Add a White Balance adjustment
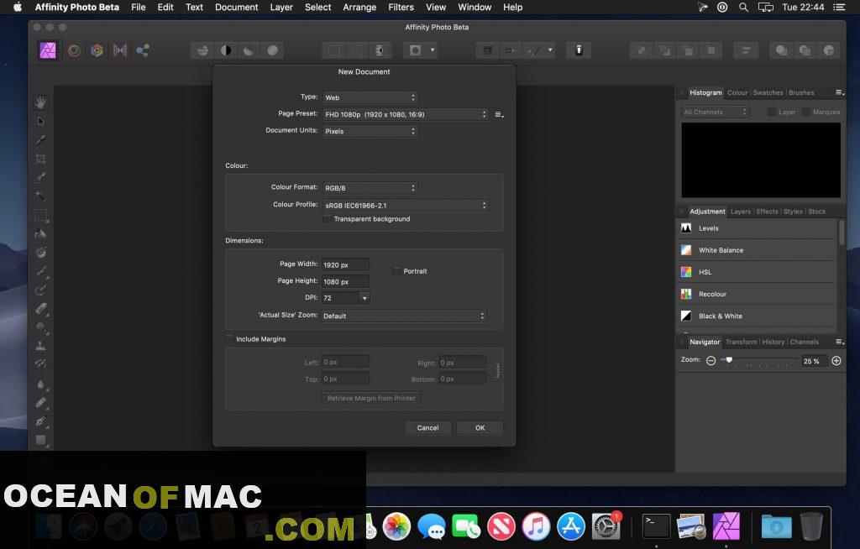 (756, 250)
